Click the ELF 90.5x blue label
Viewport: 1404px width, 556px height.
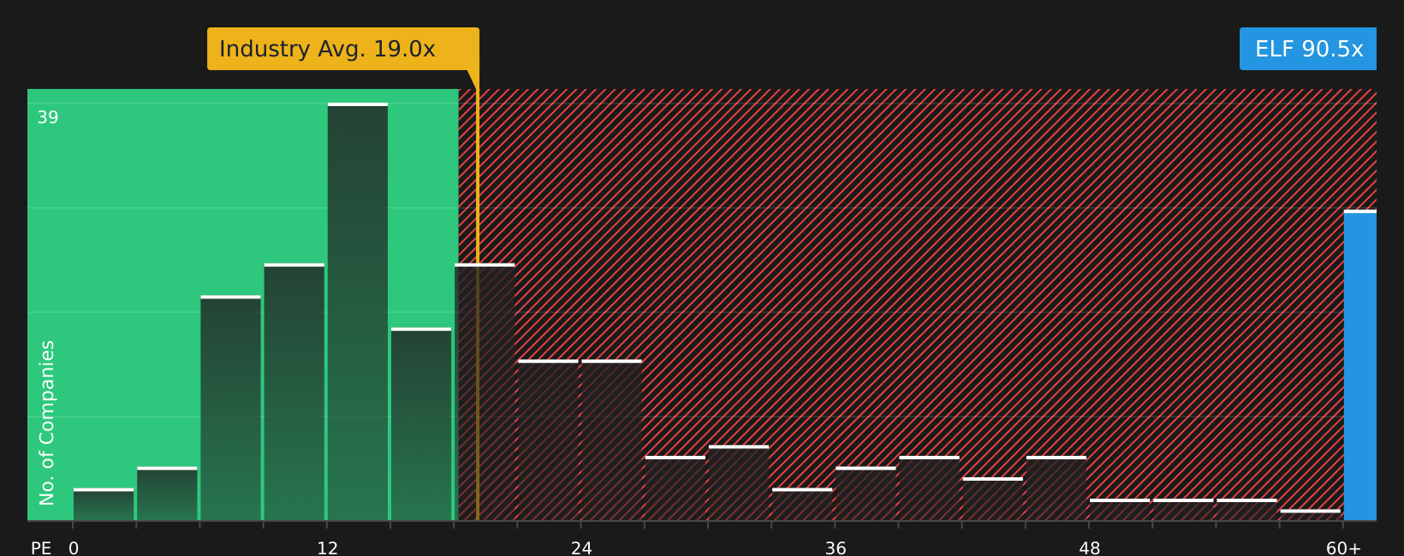[1308, 49]
